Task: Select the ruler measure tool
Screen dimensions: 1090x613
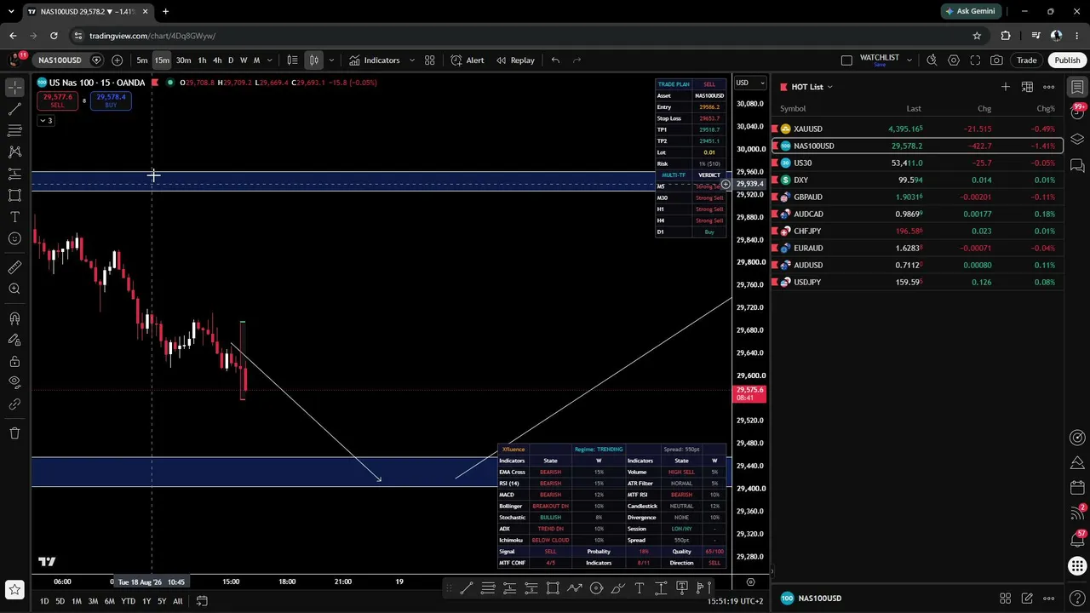Action: 14,267
